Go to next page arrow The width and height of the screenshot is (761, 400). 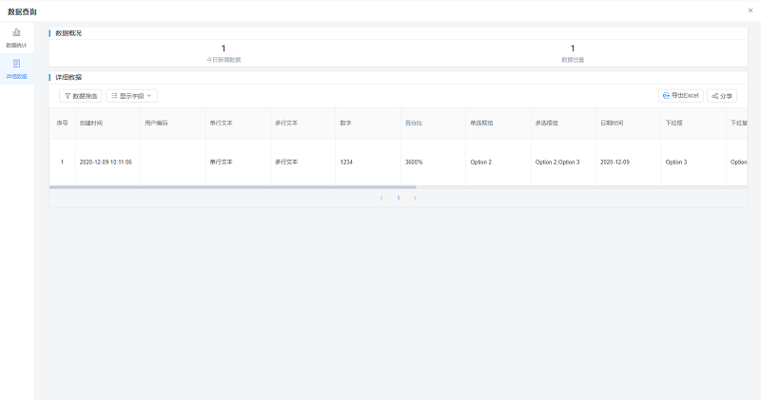pos(415,198)
